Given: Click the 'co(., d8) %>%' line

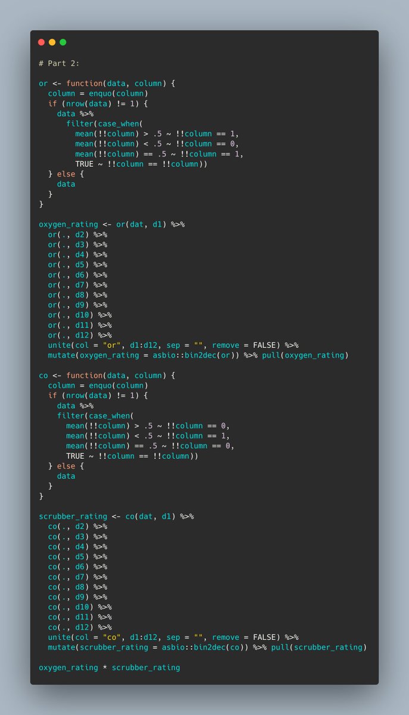Looking at the screenshot, I should [77, 587].
